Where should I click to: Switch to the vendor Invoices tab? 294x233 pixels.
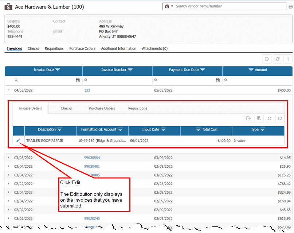pos(15,48)
